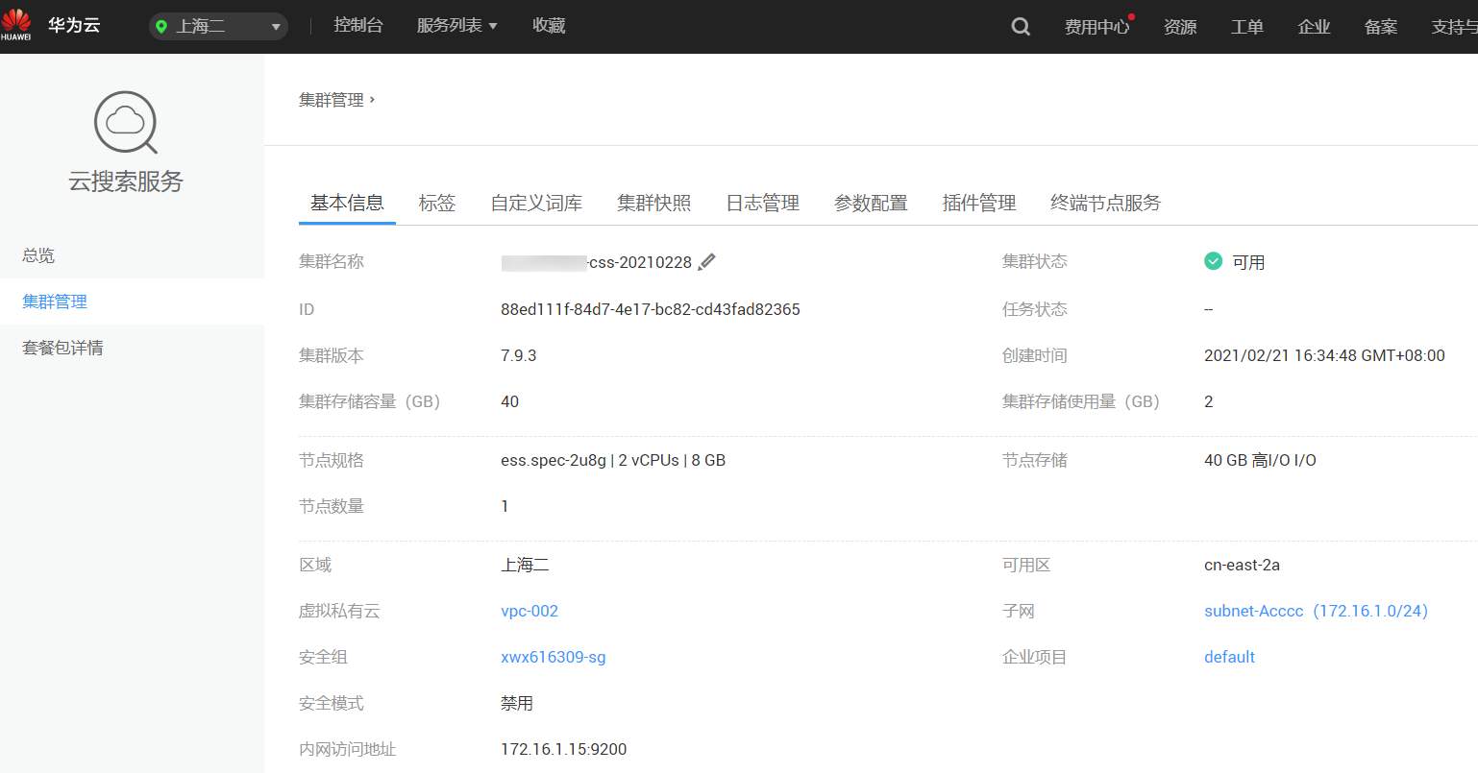Select 套餐包详情 in sidebar
Image resolution: width=1478 pixels, height=773 pixels.
62,348
